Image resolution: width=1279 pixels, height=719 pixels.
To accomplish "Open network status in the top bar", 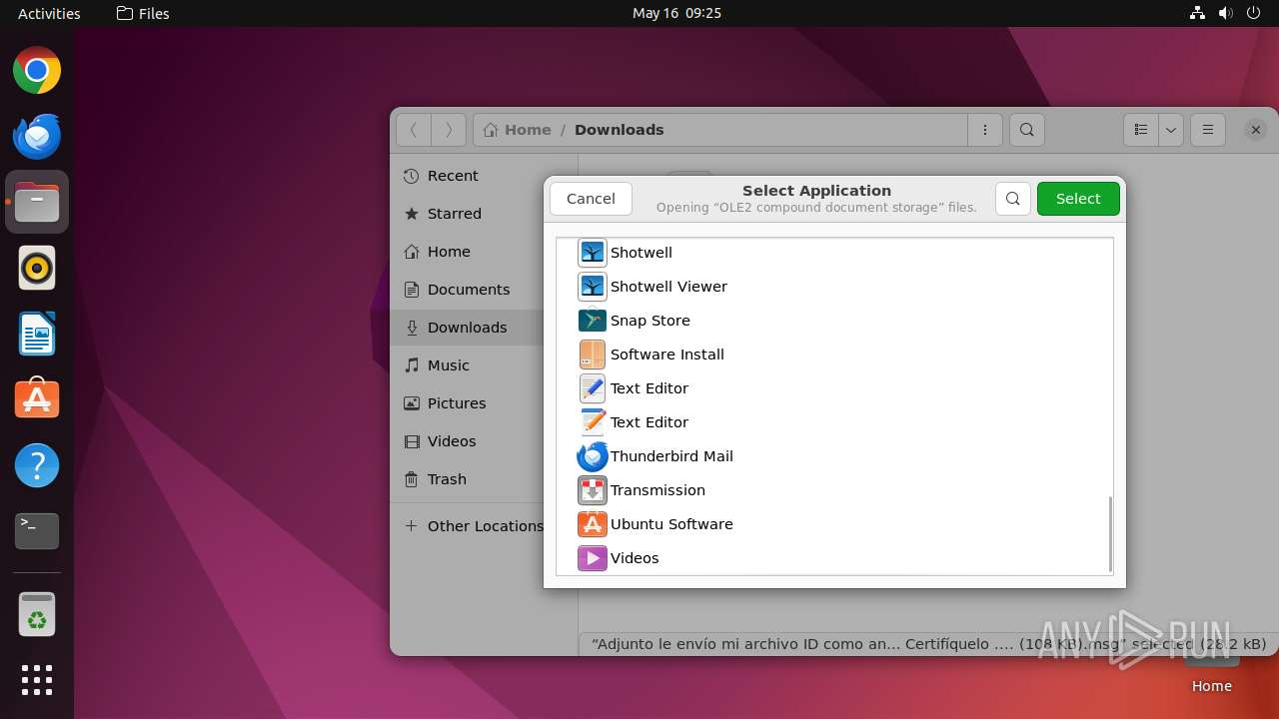I will click(1197, 13).
